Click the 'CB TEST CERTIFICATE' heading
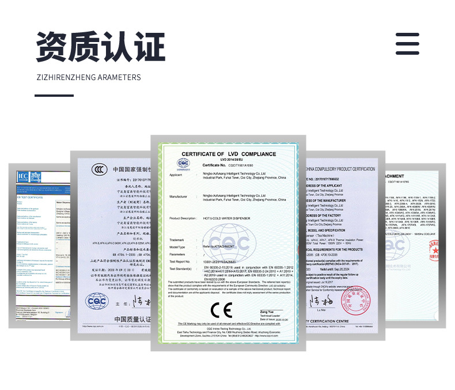 (30, 198)
